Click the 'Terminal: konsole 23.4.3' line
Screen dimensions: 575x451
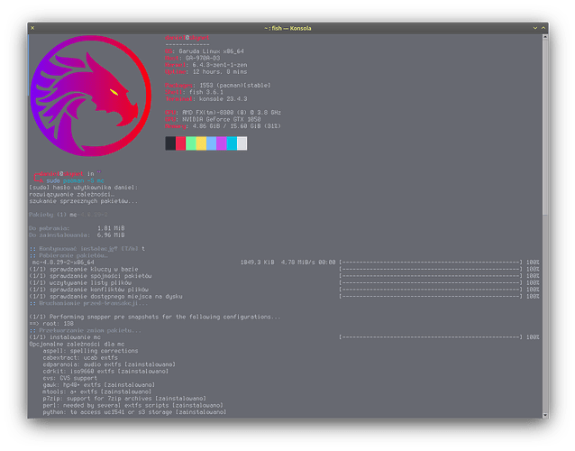pyautogui.click(x=206, y=98)
